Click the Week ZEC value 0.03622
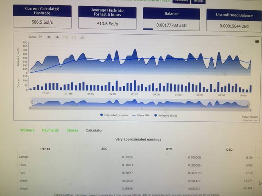Viewport: 262px width, 196px height. click(127, 181)
